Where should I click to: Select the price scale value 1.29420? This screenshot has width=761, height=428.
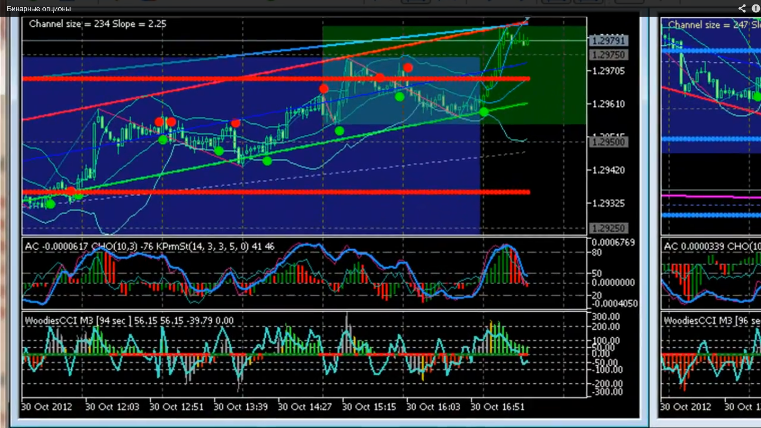point(609,169)
